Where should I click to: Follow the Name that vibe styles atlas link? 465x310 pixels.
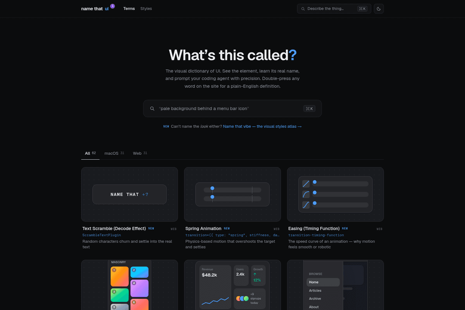tap(262, 127)
